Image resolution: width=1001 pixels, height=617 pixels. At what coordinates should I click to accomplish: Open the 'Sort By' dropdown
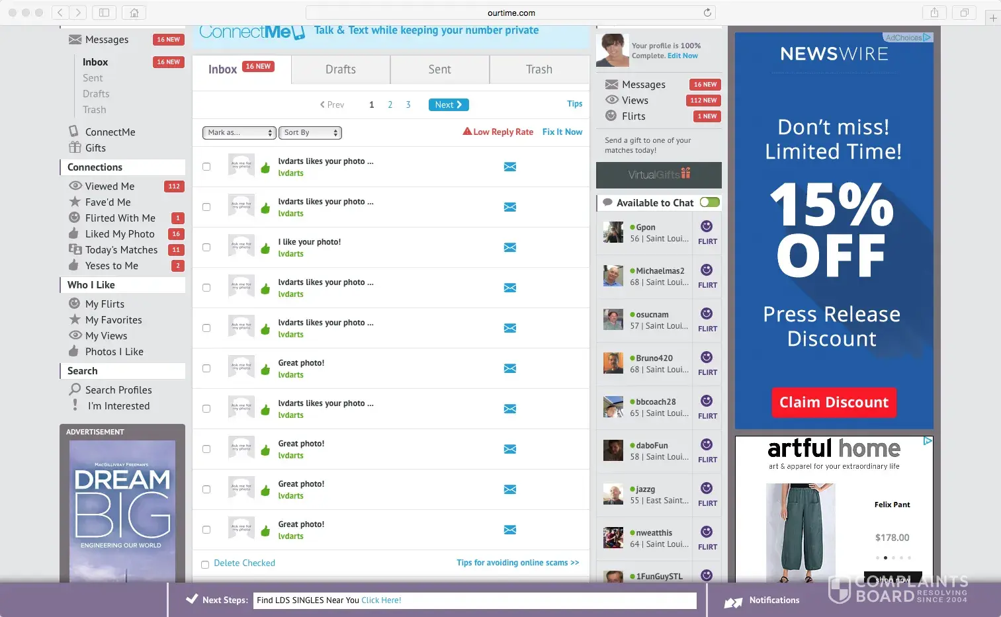pyautogui.click(x=310, y=133)
